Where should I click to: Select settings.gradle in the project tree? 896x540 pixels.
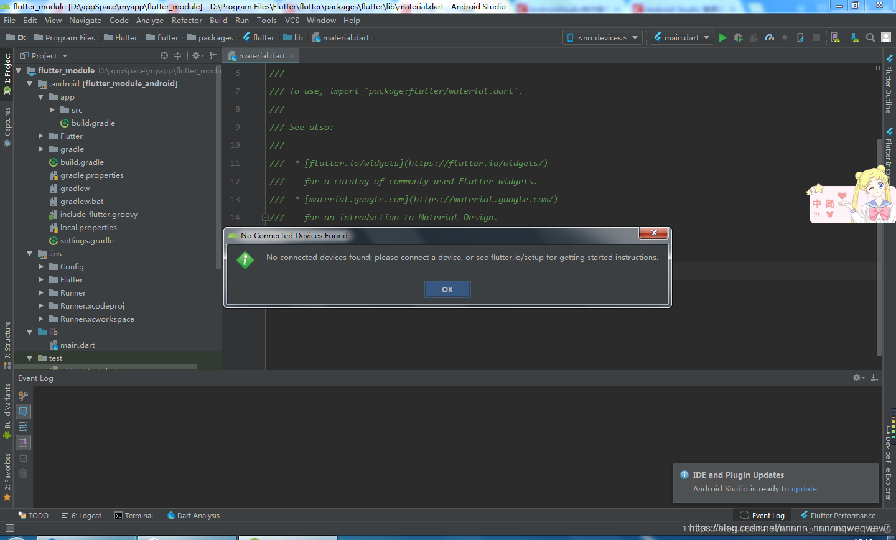point(81,240)
